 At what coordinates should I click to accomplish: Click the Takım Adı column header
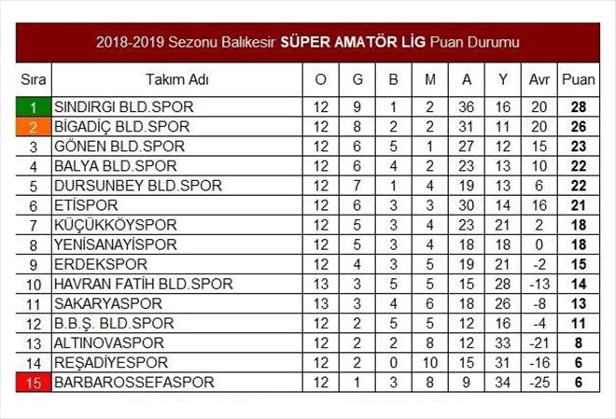(177, 79)
